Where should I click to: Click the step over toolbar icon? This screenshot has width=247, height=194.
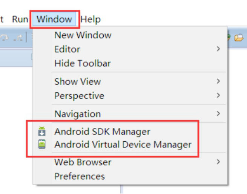5,38
